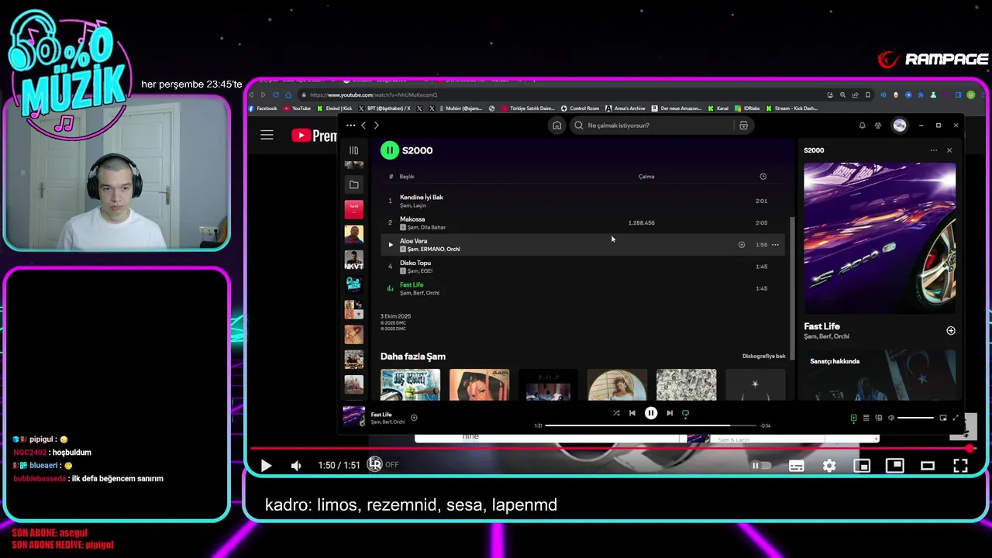Open the 'Diskografiye bak' link
Image resolution: width=992 pixels, height=558 pixels.
pyautogui.click(x=763, y=356)
